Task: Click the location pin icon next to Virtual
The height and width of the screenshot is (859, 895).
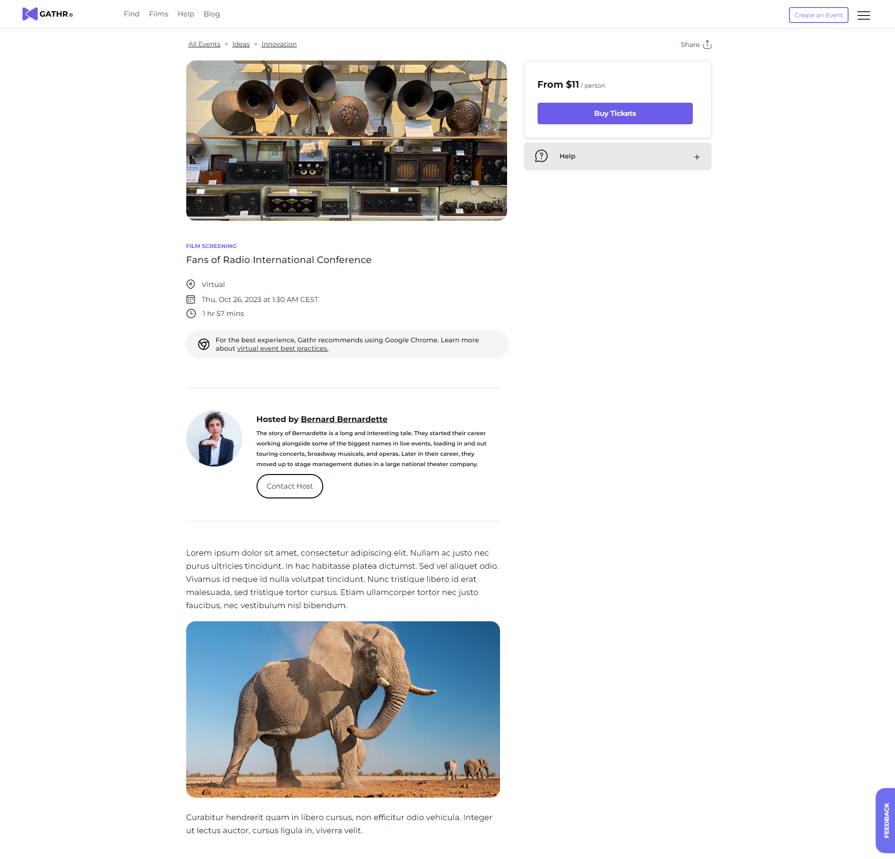Action: (x=190, y=284)
